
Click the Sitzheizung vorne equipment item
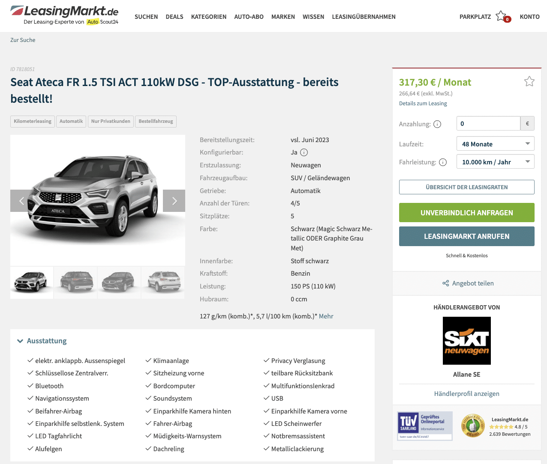point(179,373)
